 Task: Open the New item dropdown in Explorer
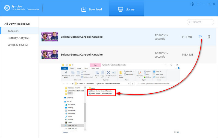[129, 72]
